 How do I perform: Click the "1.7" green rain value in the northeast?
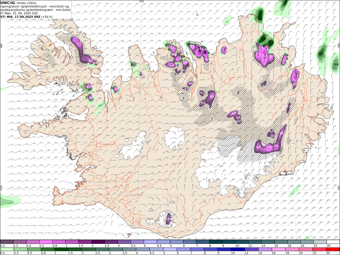tap(271, 42)
